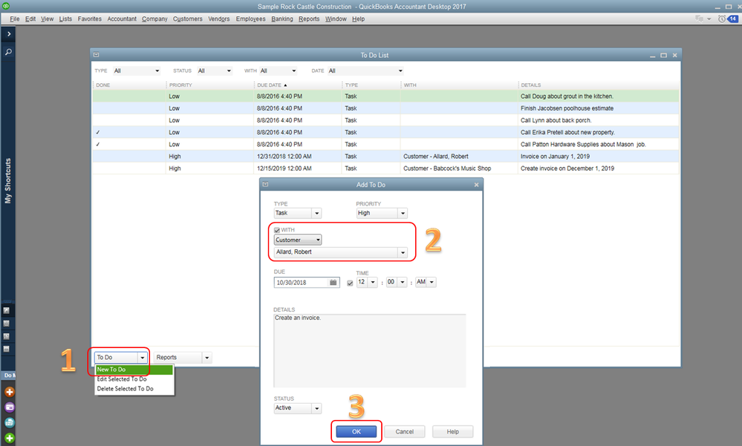
Task: Click the third gray sidebar shortcut icon
Action: [7, 336]
